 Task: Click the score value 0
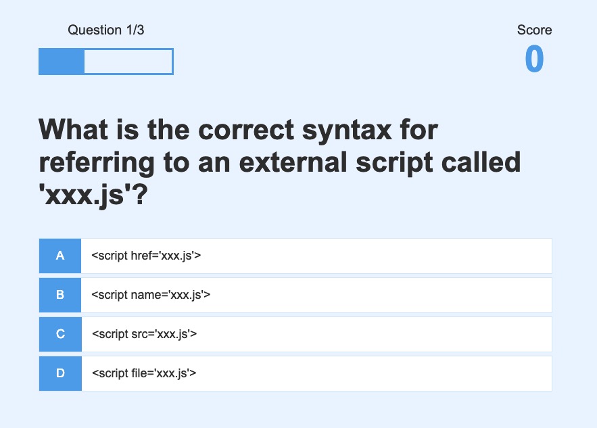click(x=534, y=59)
